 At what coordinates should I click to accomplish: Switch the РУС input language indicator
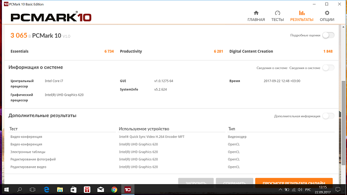point(308,190)
